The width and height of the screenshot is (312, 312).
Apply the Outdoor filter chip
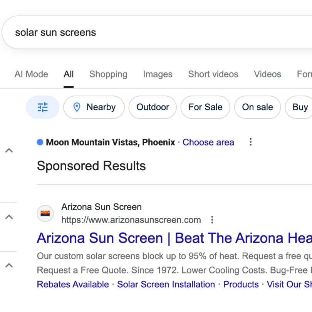pyautogui.click(x=153, y=107)
